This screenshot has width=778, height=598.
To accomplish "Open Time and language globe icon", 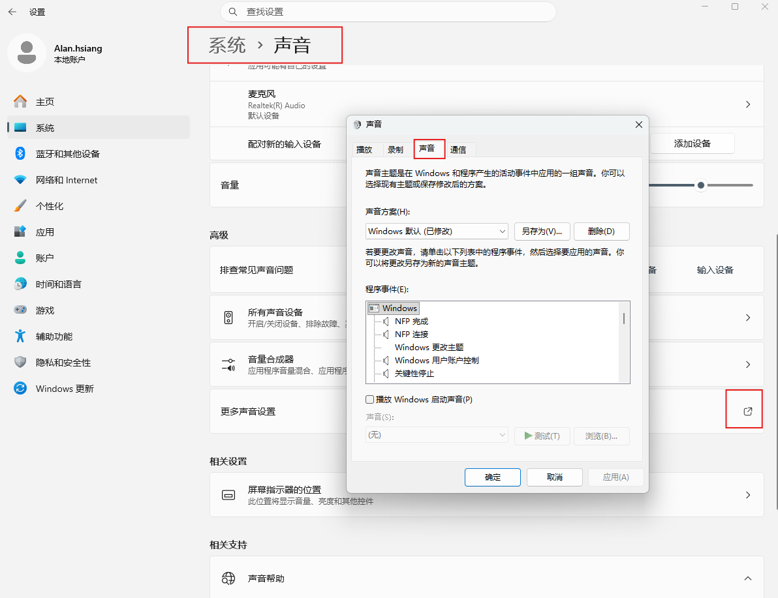I will pos(20,284).
